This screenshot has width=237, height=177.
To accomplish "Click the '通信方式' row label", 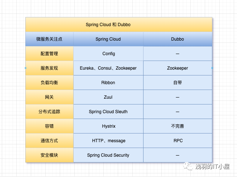I will tap(49, 141).
